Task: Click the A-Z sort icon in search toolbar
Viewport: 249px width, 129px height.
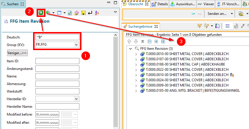Action: [x=97, y=13]
